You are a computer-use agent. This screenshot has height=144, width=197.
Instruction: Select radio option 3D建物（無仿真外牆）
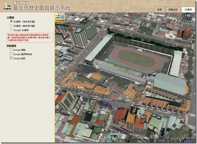point(11,26)
